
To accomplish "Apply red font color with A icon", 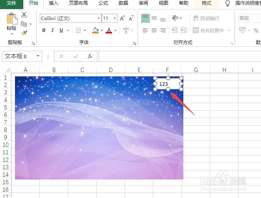I will (x=109, y=30).
